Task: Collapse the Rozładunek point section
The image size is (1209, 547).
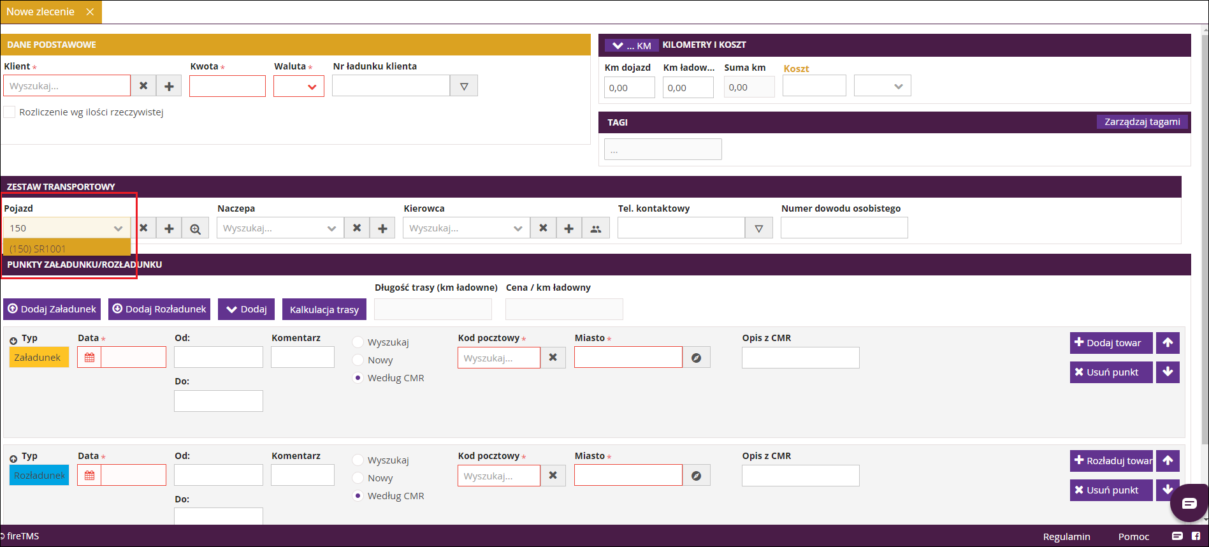Action: point(13,458)
